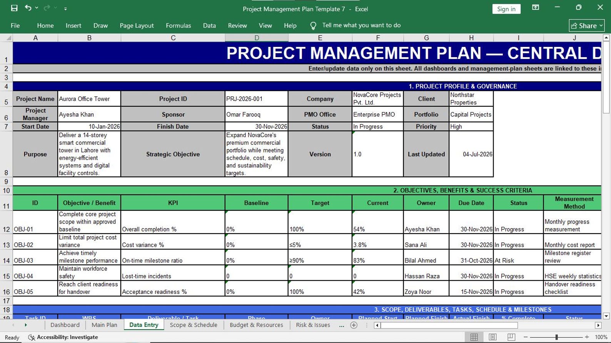611x343 pixels.
Task: Open the Insert ribbon tab
Action: point(73,26)
